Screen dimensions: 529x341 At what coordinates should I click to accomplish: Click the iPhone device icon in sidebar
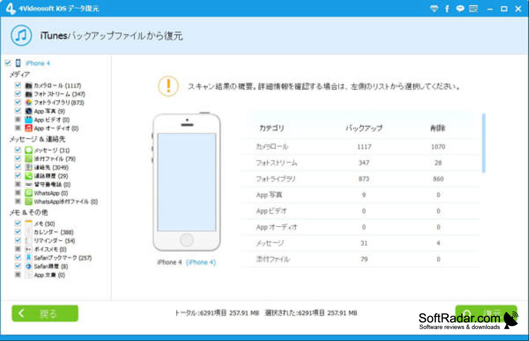[18, 63]
